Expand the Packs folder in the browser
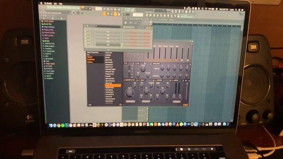Screen dimensions: 283x159 point(46,61)
